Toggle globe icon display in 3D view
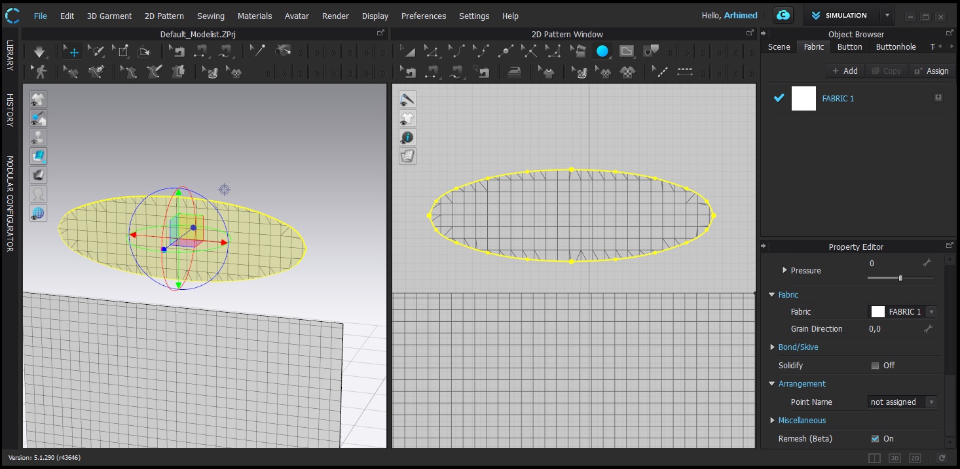 [39, 213]
